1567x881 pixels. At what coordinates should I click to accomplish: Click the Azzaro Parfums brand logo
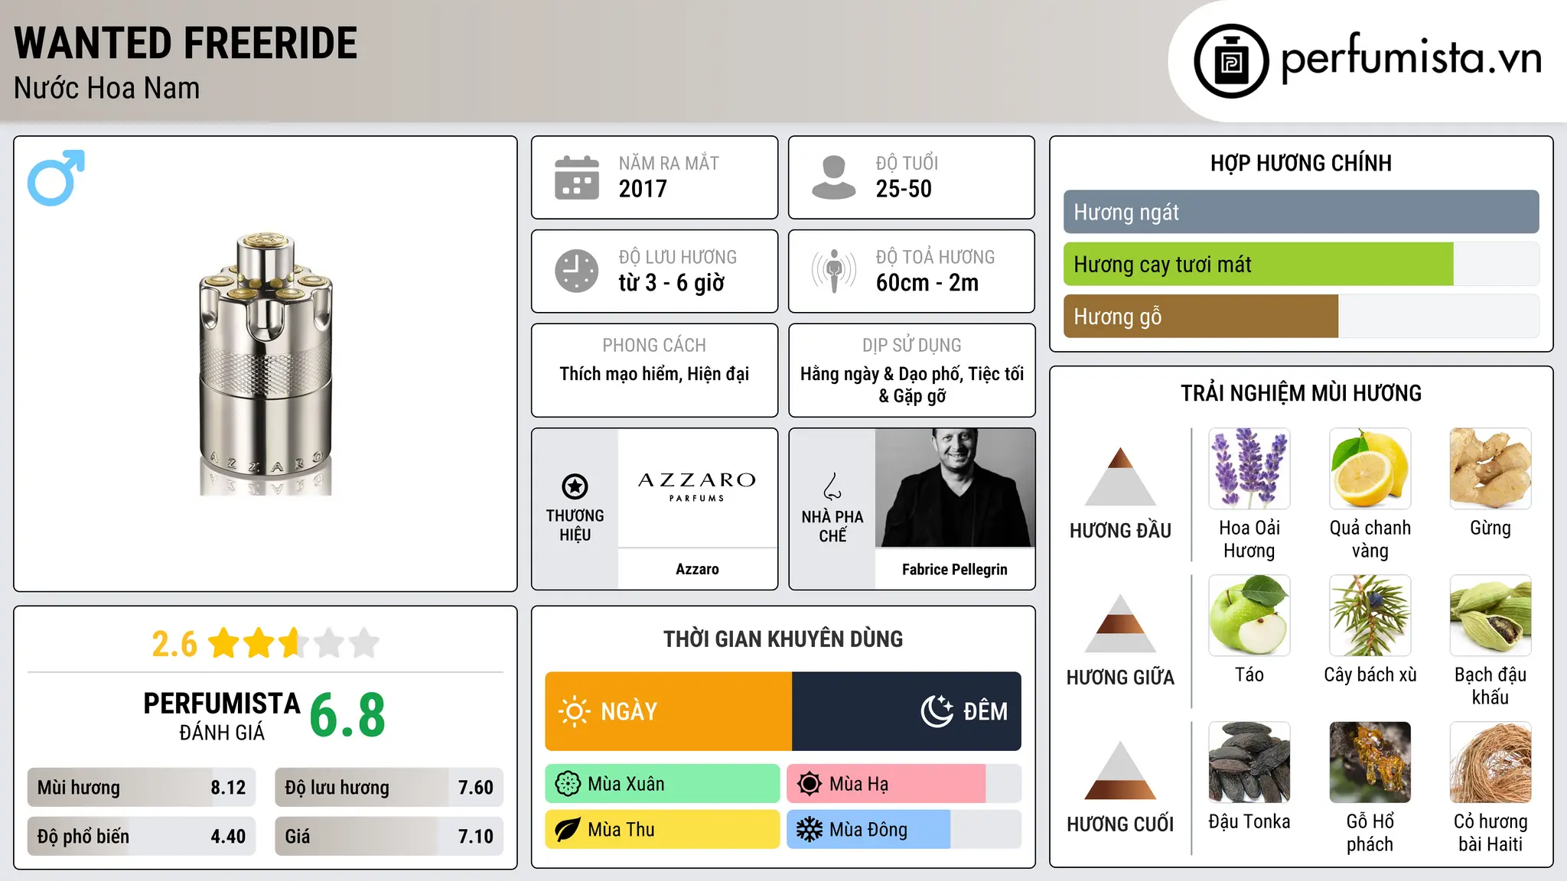pos(697,486)
